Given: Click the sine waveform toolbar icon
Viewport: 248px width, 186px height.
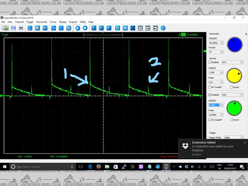Looking at the screenshot, I should (x=53, y=28).
